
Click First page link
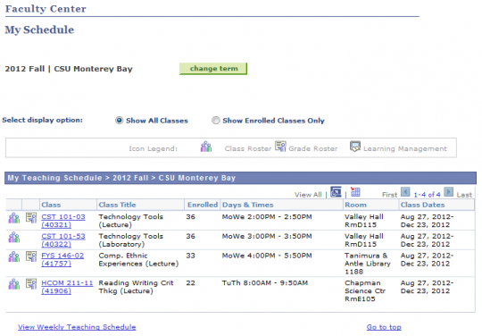pyautogui.click(x=389, y=195)
